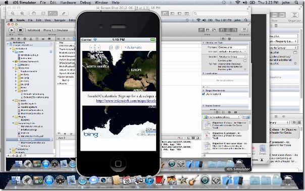The width and height of the screenshot is (305, 191).
Task: Select Preview's table of contents view button
Action: pyautogui.click(x=179, y=14)
